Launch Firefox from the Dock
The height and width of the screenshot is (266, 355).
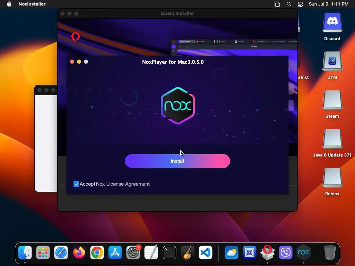click(x=79, y=252)
